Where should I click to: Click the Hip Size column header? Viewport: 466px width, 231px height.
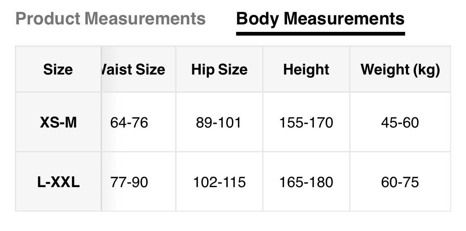pos(219,70)
